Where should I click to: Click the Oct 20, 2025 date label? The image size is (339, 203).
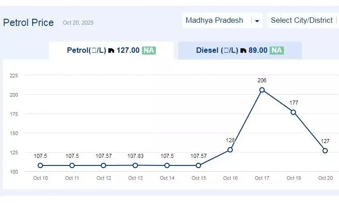pos(78,23)
